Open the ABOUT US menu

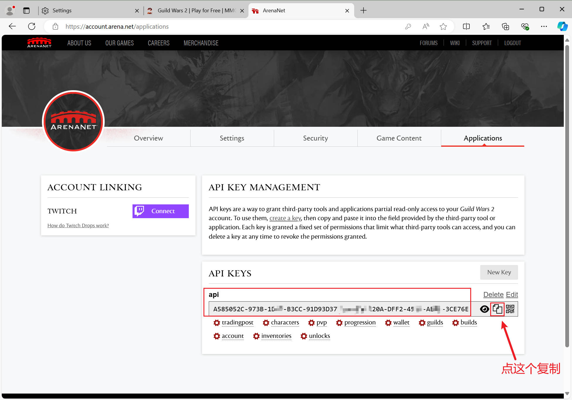[x=79, y=43]
